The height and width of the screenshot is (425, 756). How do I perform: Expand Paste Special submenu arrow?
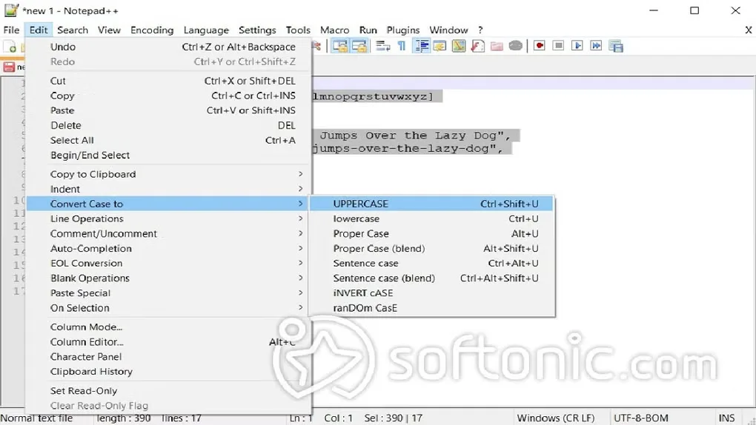pyautogui.click(x=300, y=293)
